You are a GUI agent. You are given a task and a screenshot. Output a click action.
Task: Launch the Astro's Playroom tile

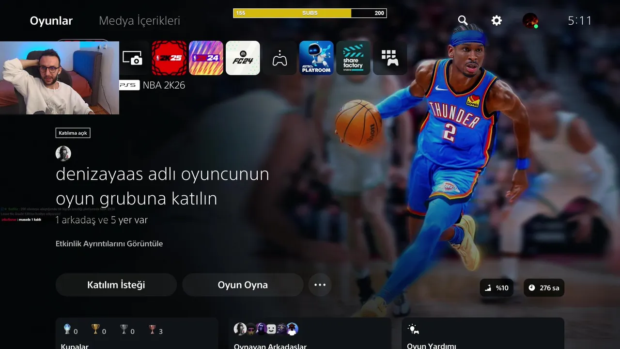click(316, 58)
